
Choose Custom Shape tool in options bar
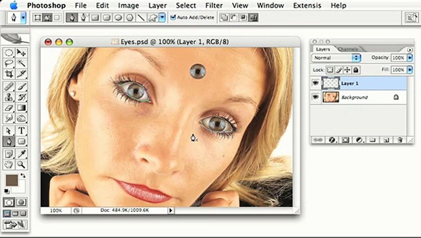(152, 18)
